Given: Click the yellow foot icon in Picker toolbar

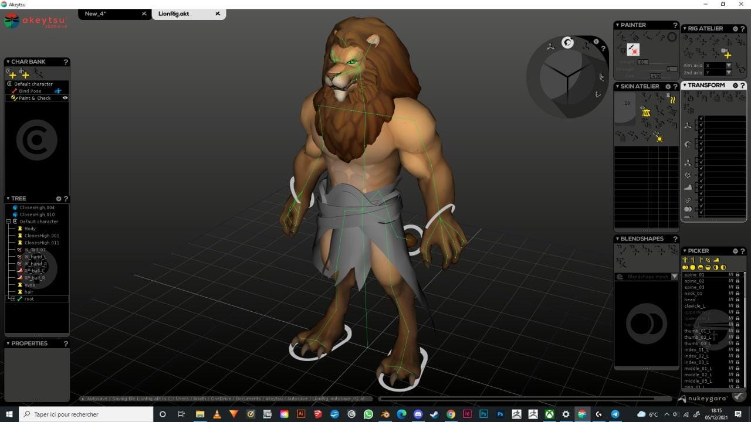Looking at the screenshot, I should [716, 260].
